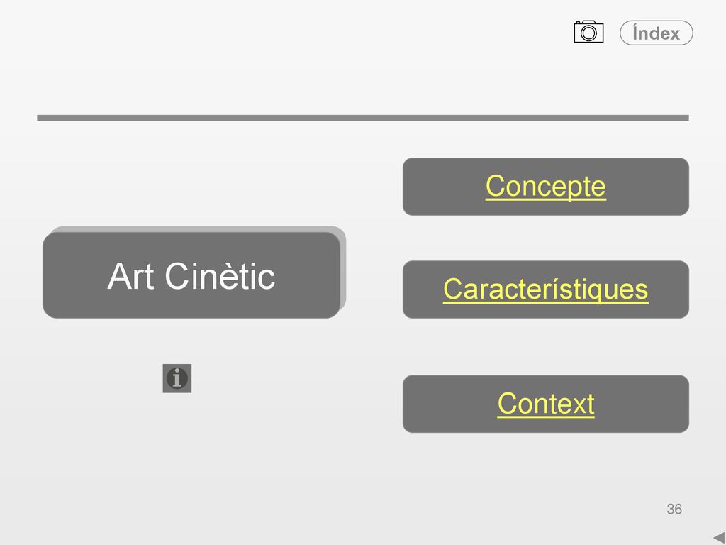Click the slide number 36
Screen dimensions: 726x545
pyautogui.click(x=674, y=509)
